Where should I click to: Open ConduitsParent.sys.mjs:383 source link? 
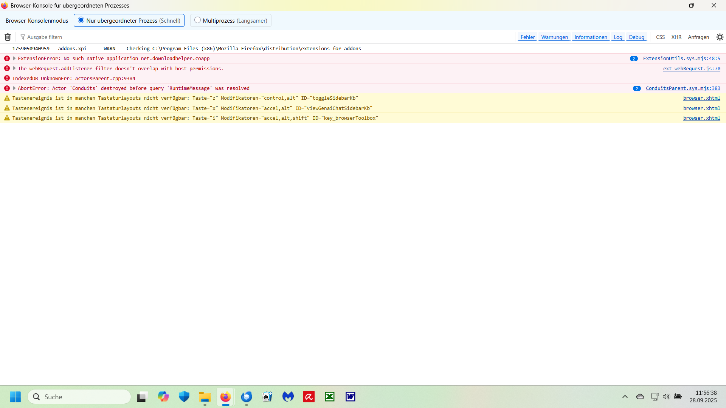click(683, 88)
